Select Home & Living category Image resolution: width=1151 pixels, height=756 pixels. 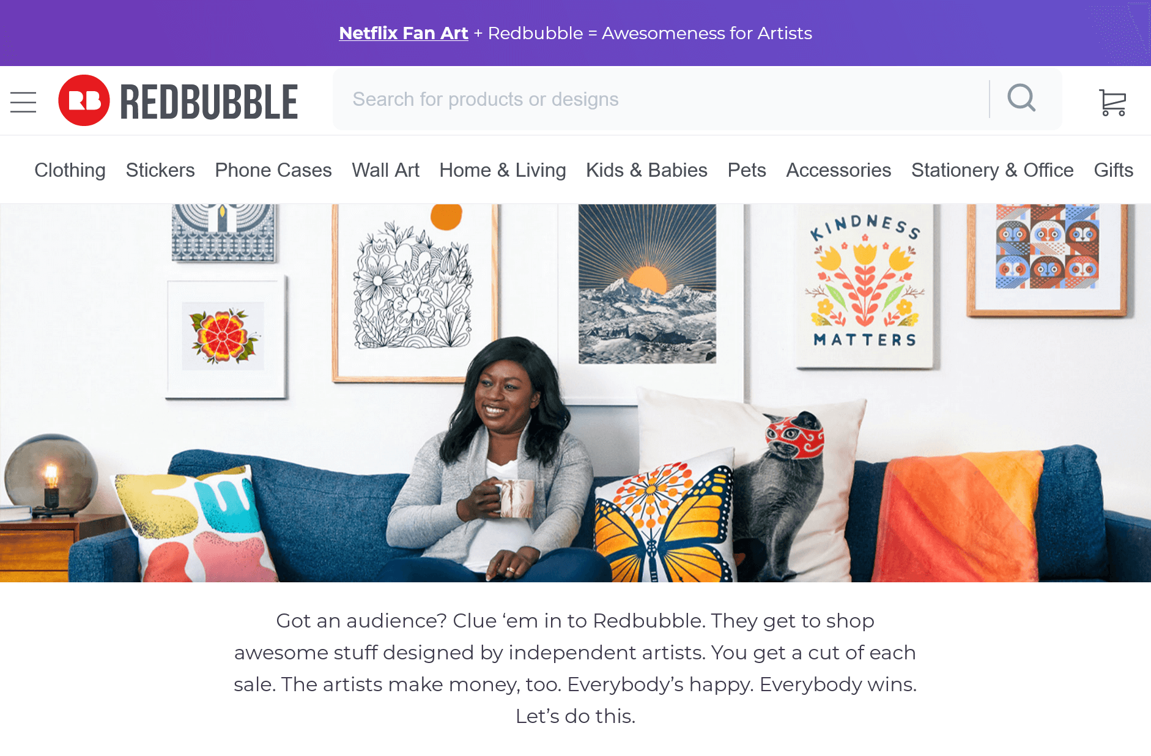click(503, 170)
